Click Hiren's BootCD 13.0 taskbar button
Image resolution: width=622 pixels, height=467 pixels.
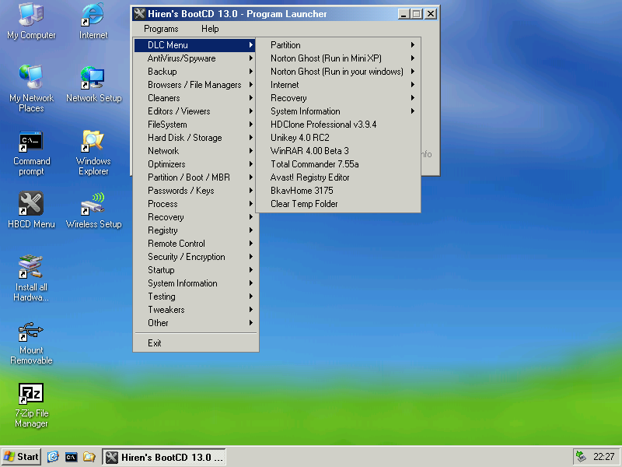[x=164, y=457]
